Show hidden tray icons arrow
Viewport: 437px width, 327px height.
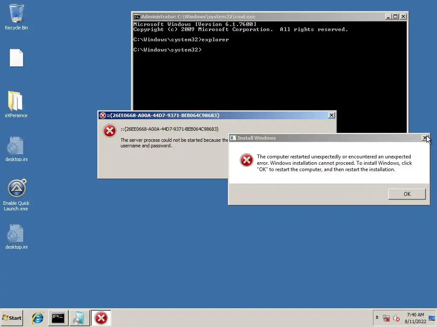377,318
